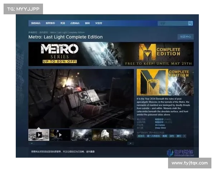Viewport: 215px width, 172px height.
Task: Follow the 动作游戏 breadcrumb link
Action: 43,32
